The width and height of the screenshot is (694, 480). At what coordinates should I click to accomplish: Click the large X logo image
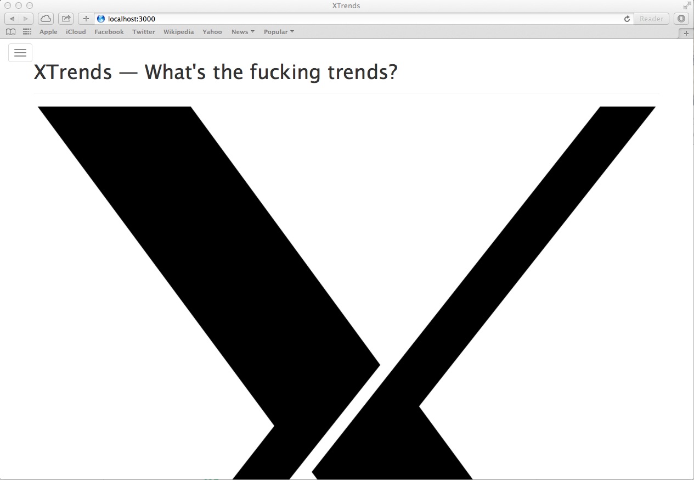tap(347, 292)
